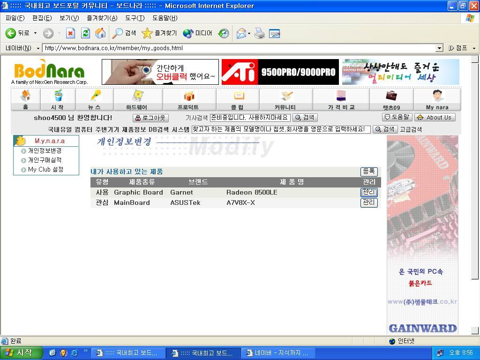Click the vertical page scrollbar
The height and width of the screenshot is (360, 480).
coord(475,172)
